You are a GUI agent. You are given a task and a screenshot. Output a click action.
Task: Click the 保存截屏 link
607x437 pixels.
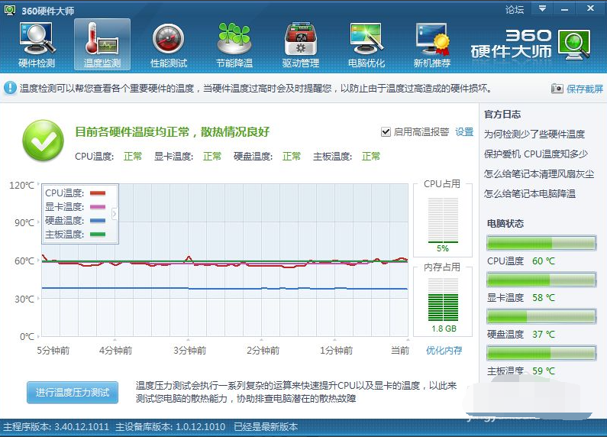(x=585, y=89)
